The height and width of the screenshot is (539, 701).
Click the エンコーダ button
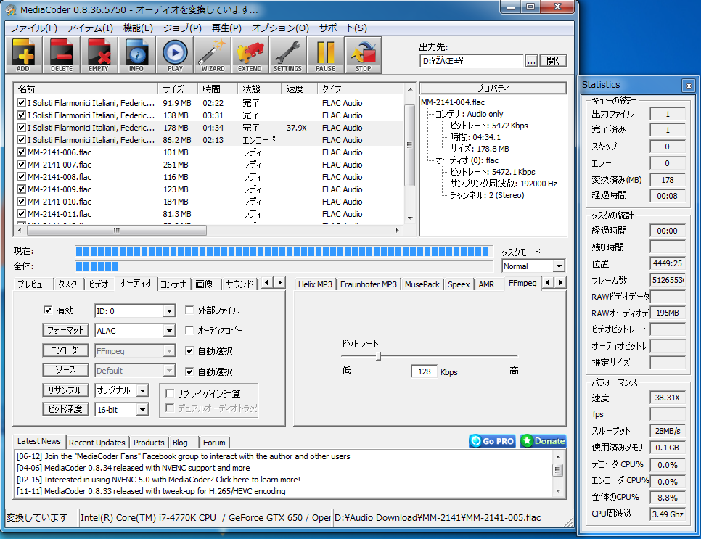[66, 350]
